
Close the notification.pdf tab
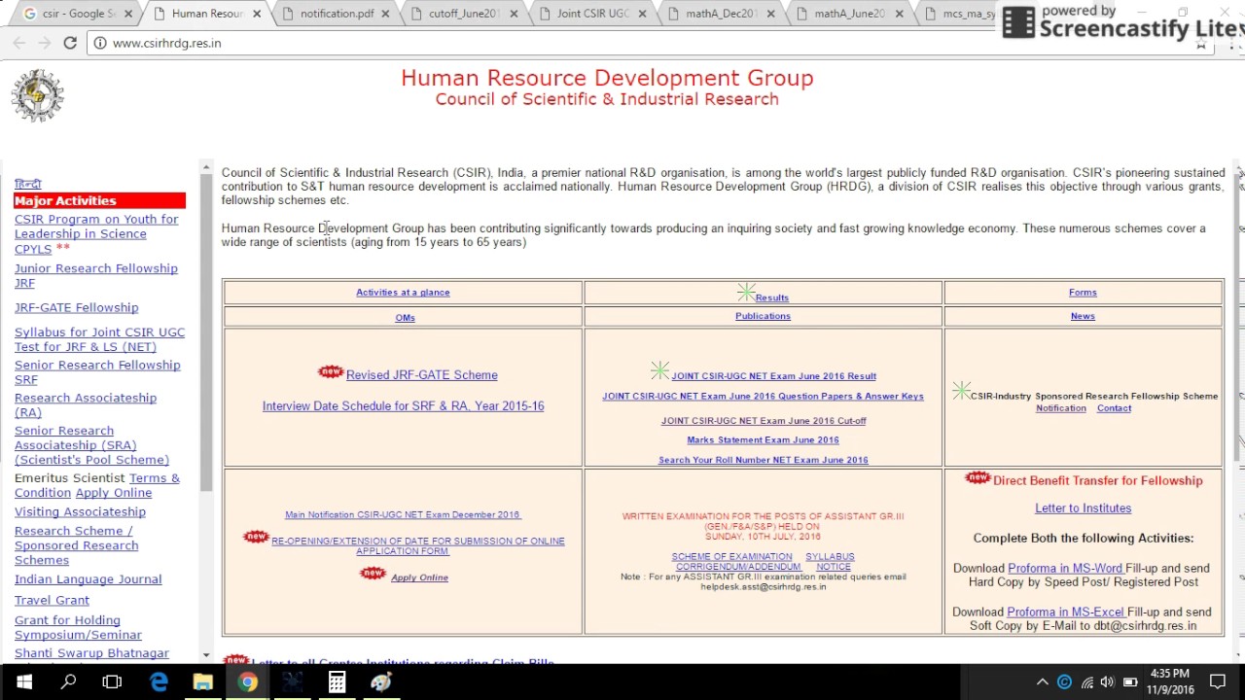tap(385, 14)
